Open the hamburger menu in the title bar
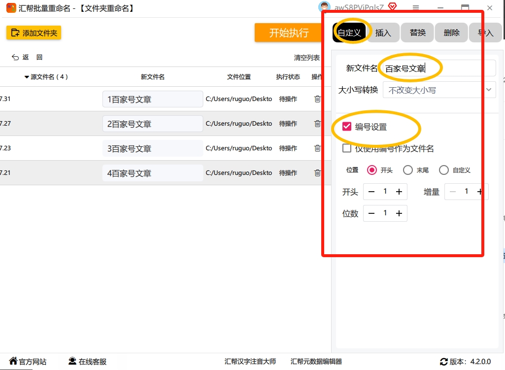The image size is (505, 370). [x=416, y=7]
